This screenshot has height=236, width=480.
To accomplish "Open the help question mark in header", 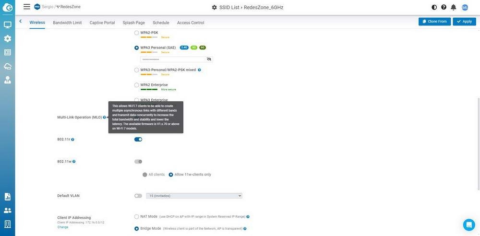I will pos(444,7).
